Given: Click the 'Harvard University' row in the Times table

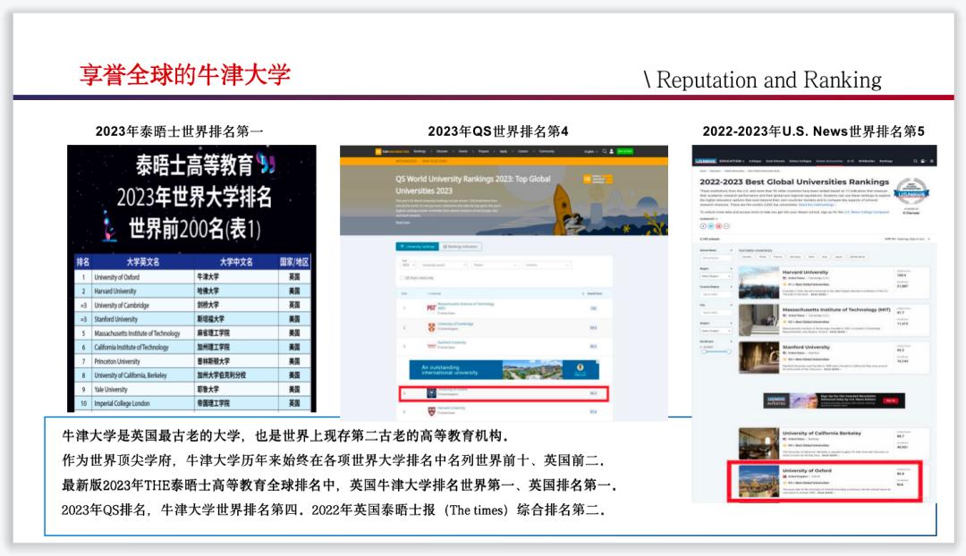Looking at the screenshot, I should (192, 291).
